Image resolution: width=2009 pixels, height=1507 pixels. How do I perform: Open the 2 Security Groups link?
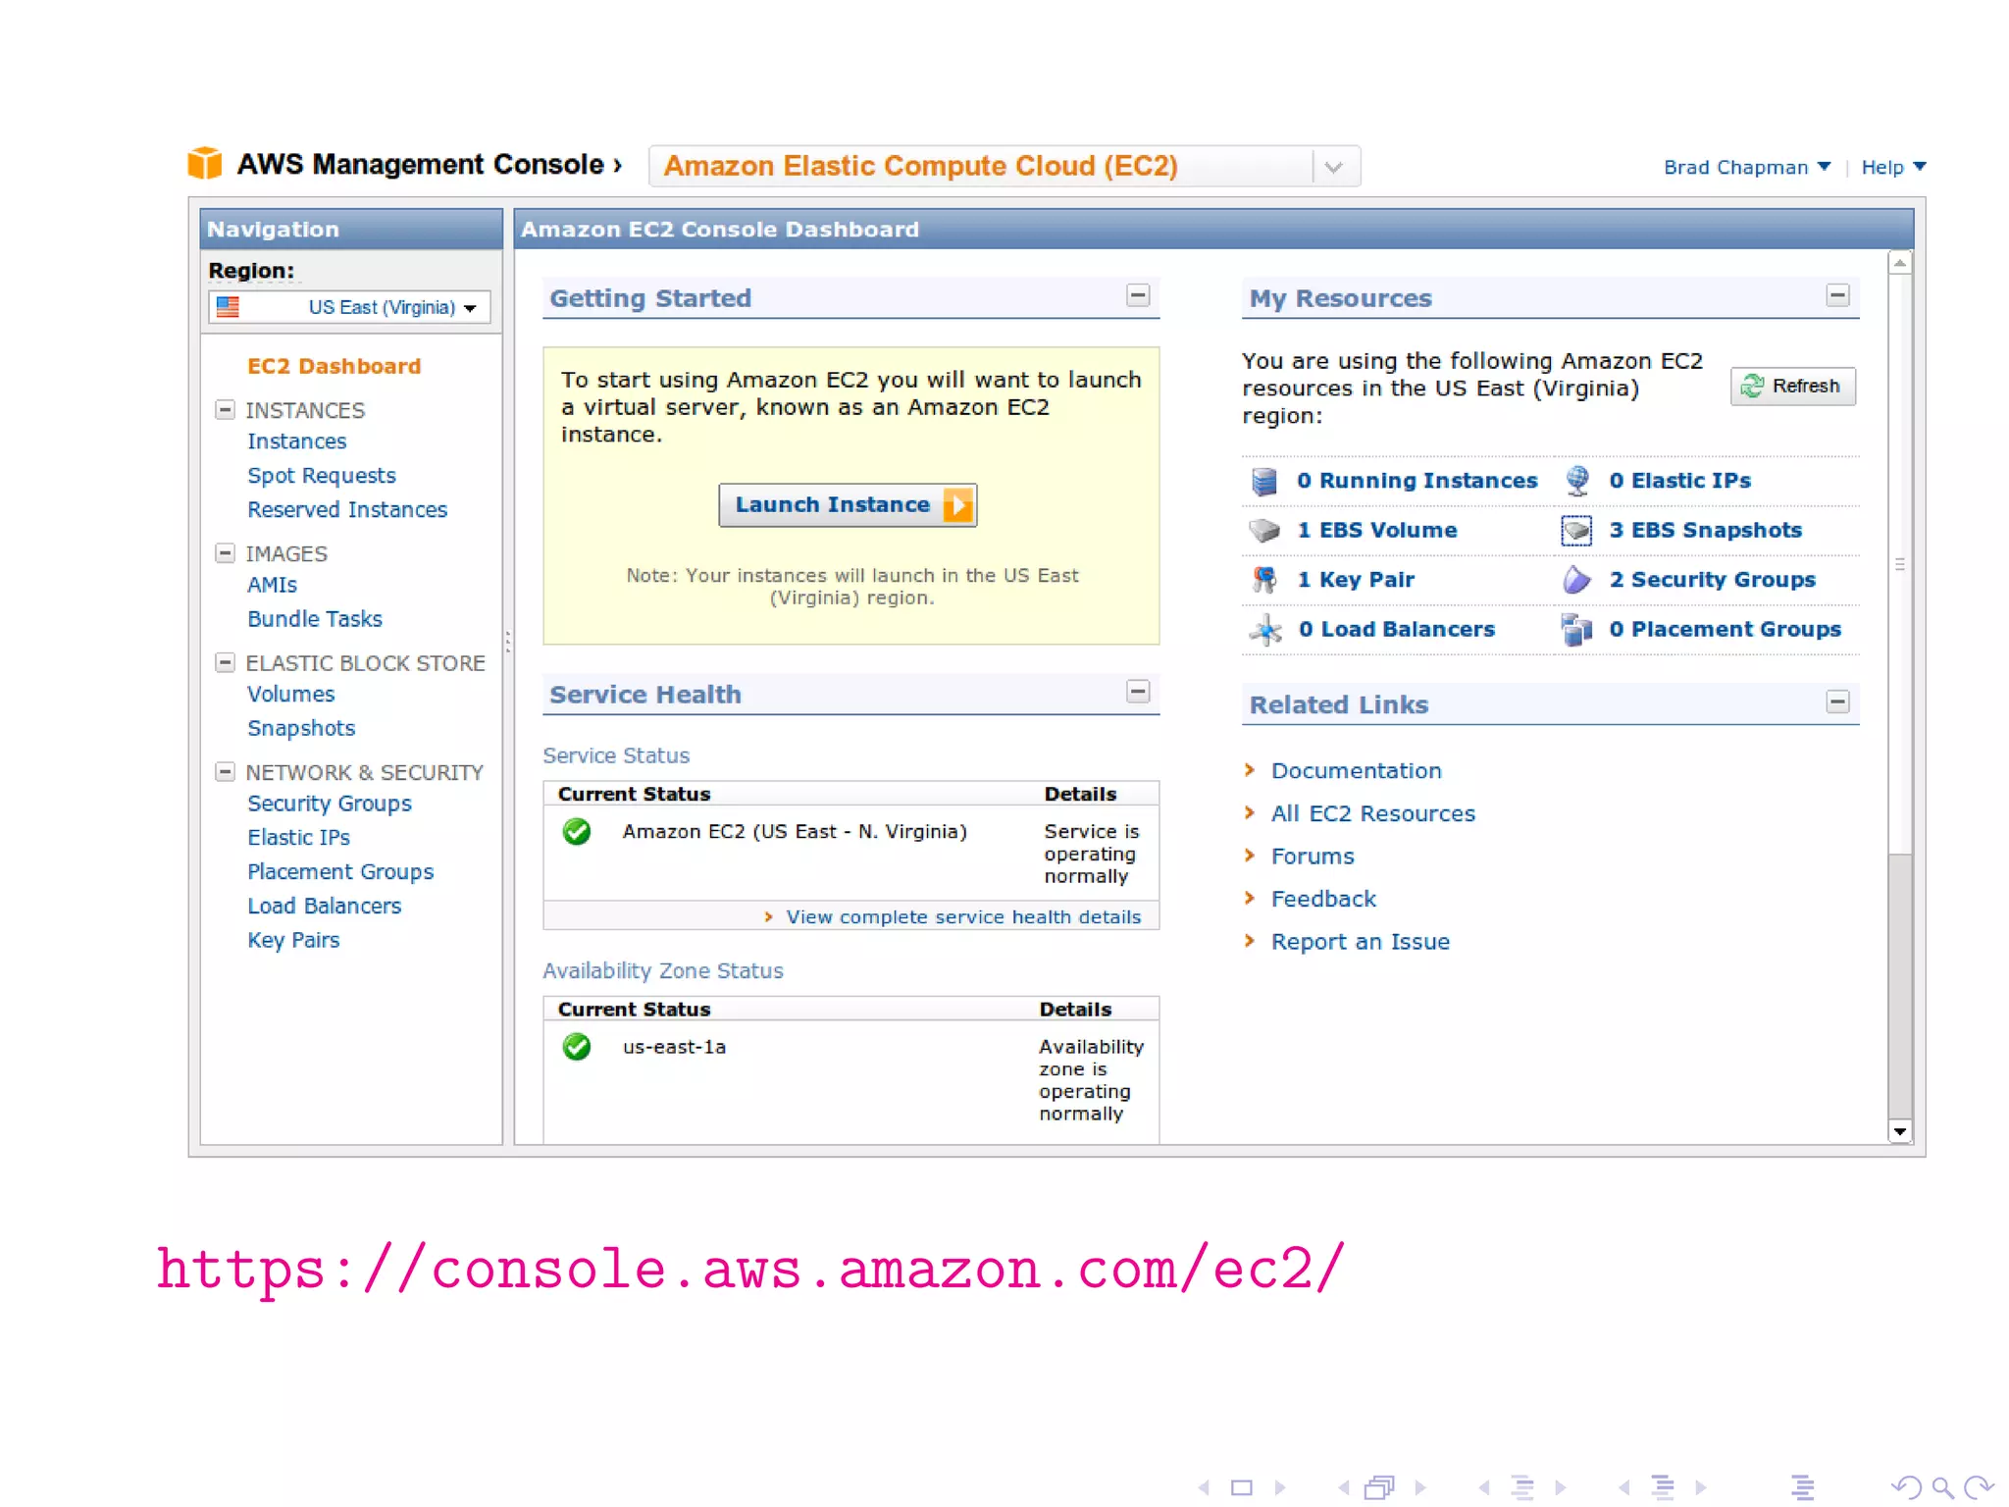1712,580
